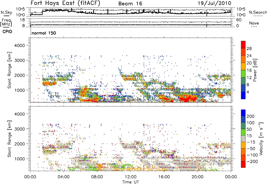Click the gray segment of the velocity colorbar
The width and height of the screenshot is (267, 184).
click(243, 138)
